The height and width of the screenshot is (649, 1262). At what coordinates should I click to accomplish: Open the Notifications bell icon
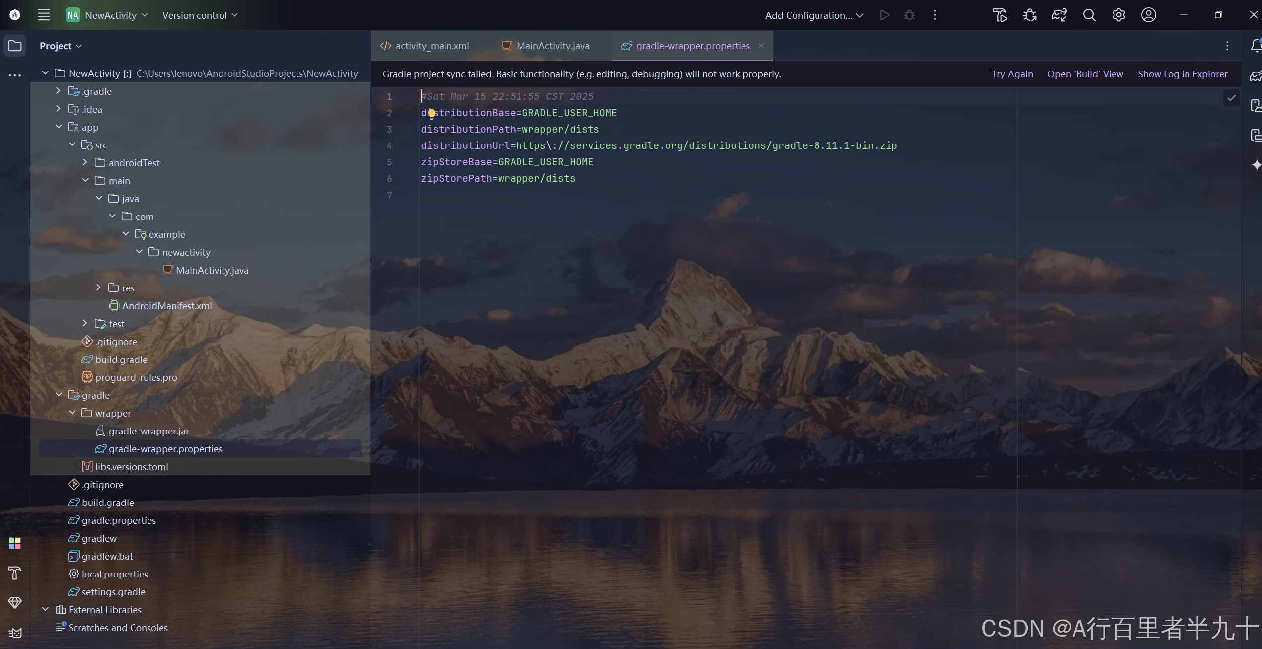click(x=1256, y=46)
